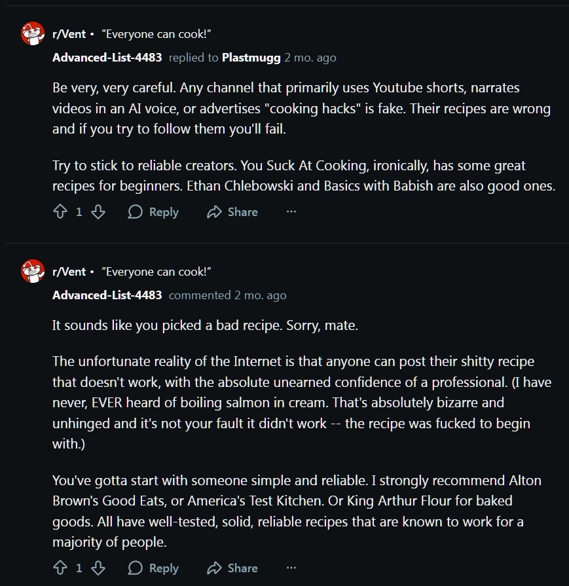Screen dimensions: 569x586
Task: Open r/Vent link in first comment
Action: coord(69,34)
